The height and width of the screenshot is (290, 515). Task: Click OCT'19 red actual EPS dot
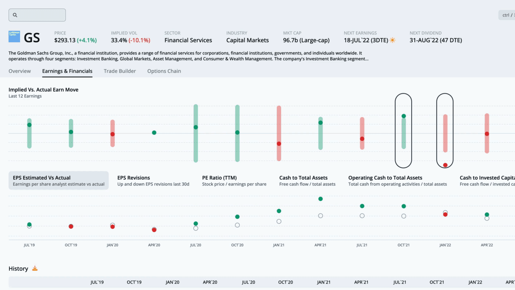point(71,226)
